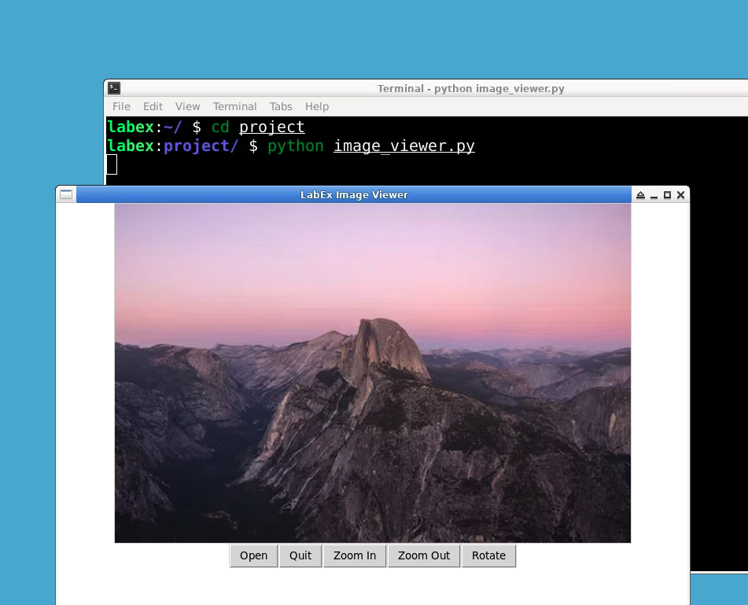Rotate the displayed image
This screenshot has width=748, height=605.
point(489,555)
